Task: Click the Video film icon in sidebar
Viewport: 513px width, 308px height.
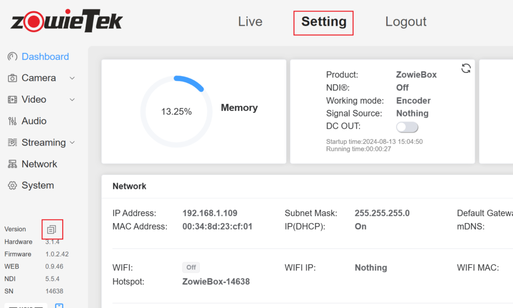Action: coord(13,100)
